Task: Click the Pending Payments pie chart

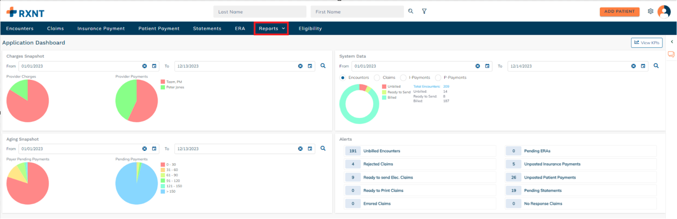Action: (137, 183)
